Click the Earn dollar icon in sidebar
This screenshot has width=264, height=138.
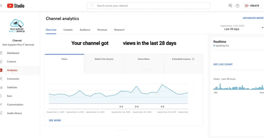1,96
